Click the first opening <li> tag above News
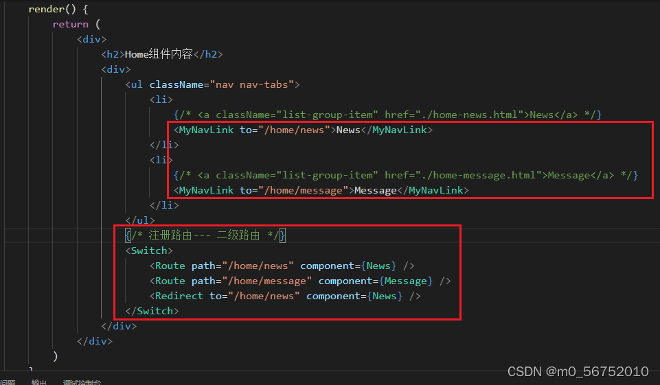This screenshot has width=660, height=385. pyautogui.click(x=161, y=100)
